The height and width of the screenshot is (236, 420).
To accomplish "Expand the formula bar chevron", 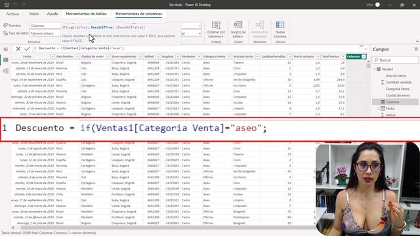I will click(366, 49).
